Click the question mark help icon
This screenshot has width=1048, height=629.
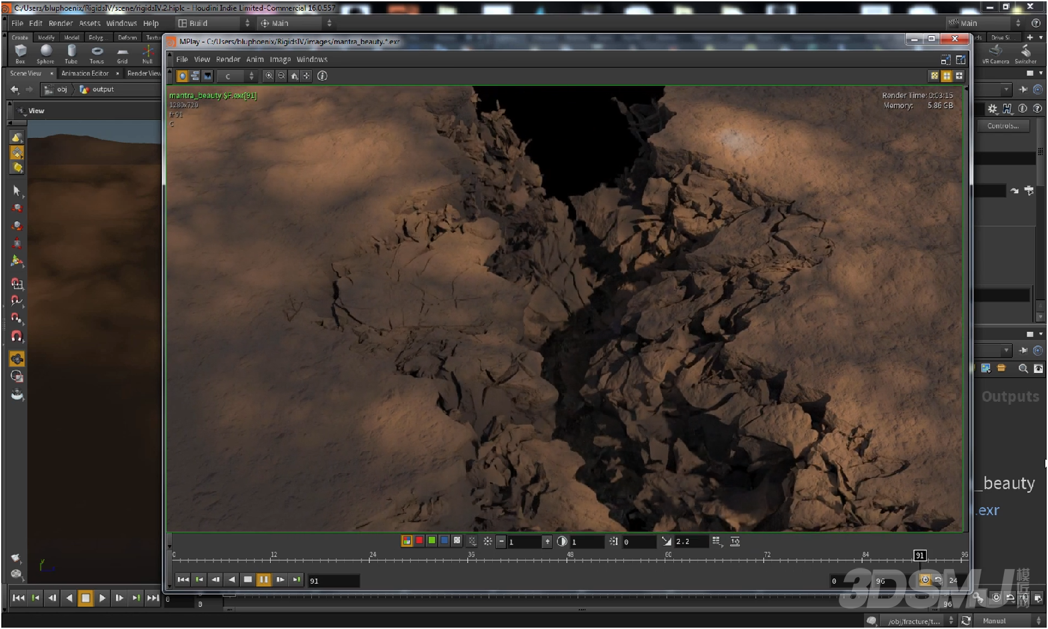1037,109
